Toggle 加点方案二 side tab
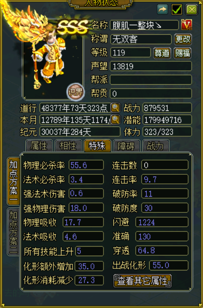203x308 pixels. [13, 232]
